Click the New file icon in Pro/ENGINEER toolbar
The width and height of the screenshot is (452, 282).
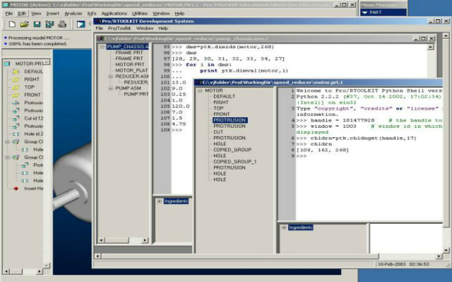click(x=12, y=24)
